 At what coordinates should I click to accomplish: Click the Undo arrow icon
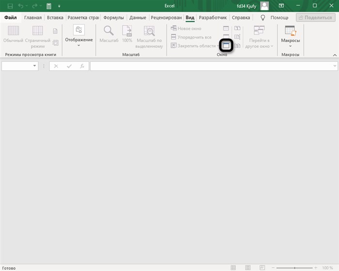point(20,6)
